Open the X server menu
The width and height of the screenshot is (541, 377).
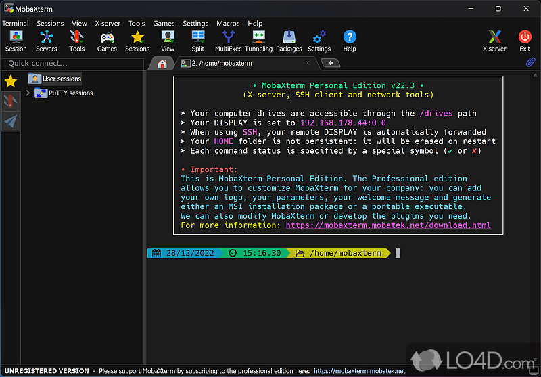[x=108, y=23]
